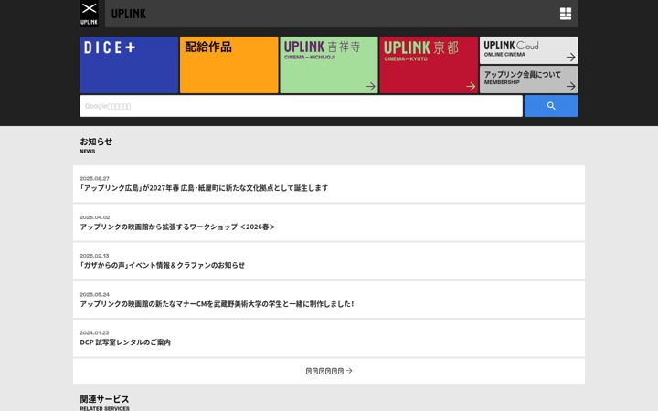
Task: Open アップリンク会員について membership link
Action: click(x=529, y=79)
